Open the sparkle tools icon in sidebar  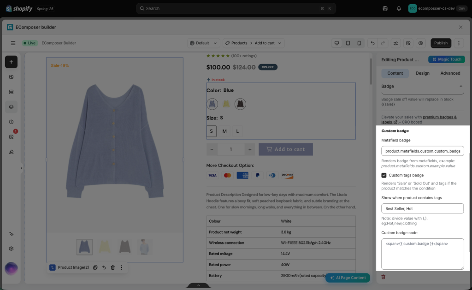[11, 234]
